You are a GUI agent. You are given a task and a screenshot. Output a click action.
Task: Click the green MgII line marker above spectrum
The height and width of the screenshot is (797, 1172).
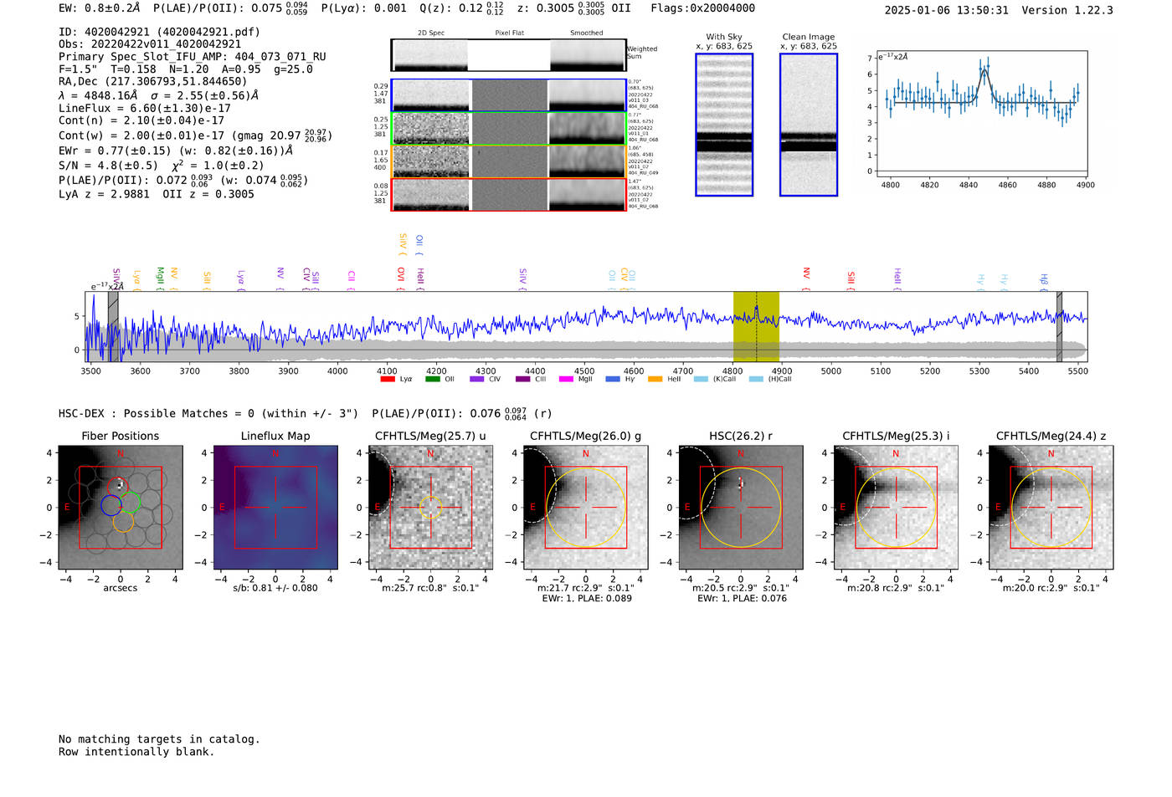160,277
